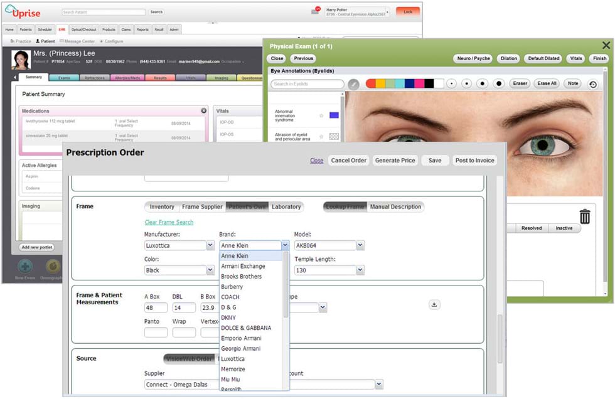The width and height of the screenshot is (615, 399).
Task: Star the Abnormal innervation syndrome entry
Action: point(321,115)
